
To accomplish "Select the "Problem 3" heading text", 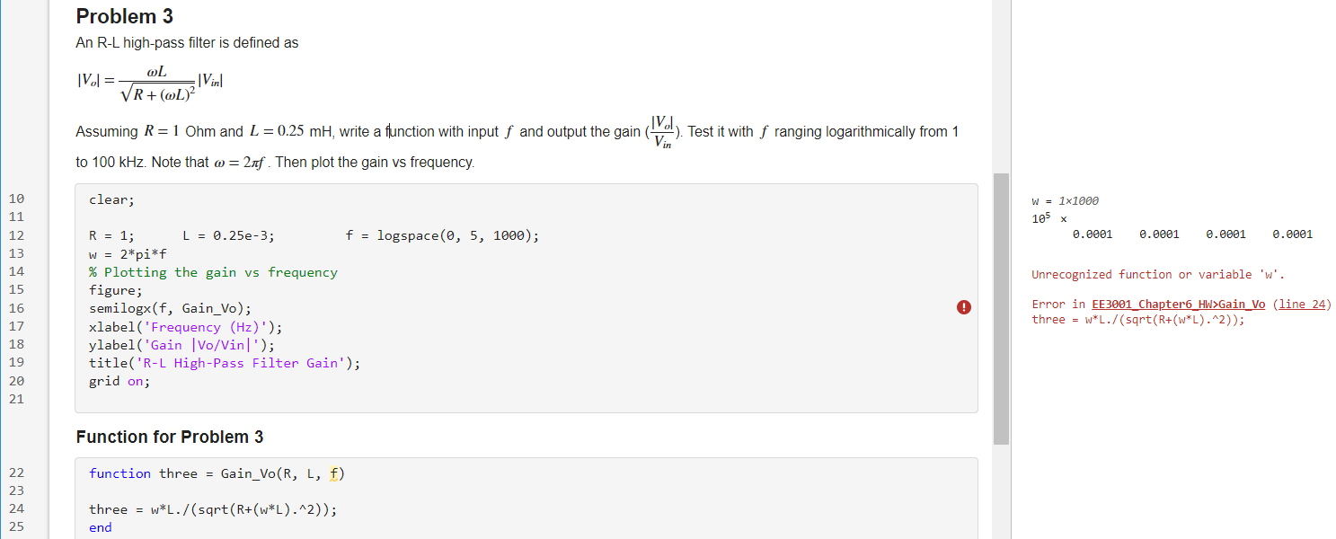I will 124,16.
